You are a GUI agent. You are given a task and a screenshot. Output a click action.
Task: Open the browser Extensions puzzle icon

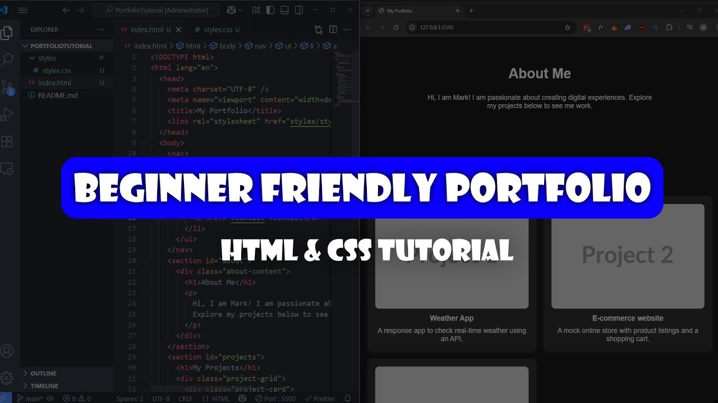669,27
